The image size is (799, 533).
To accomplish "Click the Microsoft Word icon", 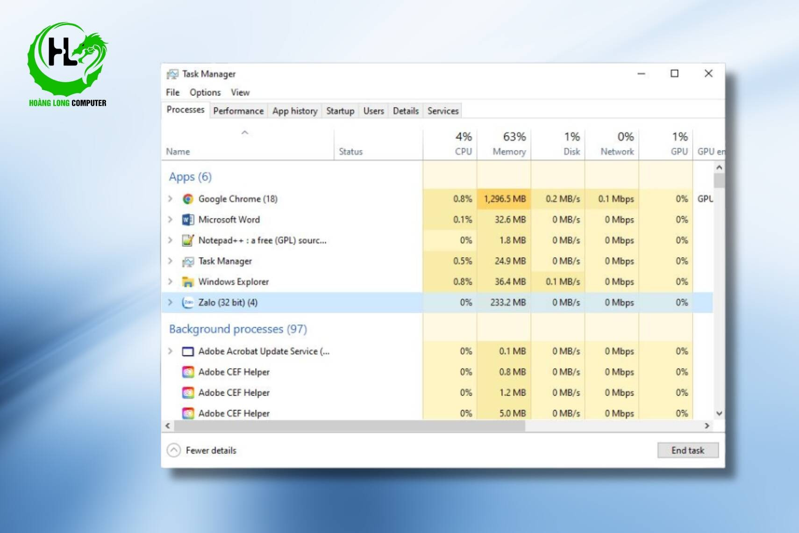I will [x=188, y=220].
